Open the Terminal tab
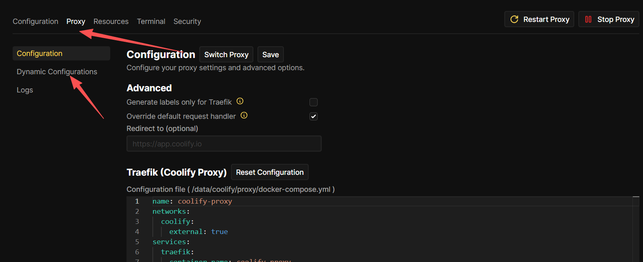 tap(151, 21)
